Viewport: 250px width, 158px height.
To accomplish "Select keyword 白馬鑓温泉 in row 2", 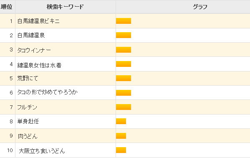I will click(31, 35).
